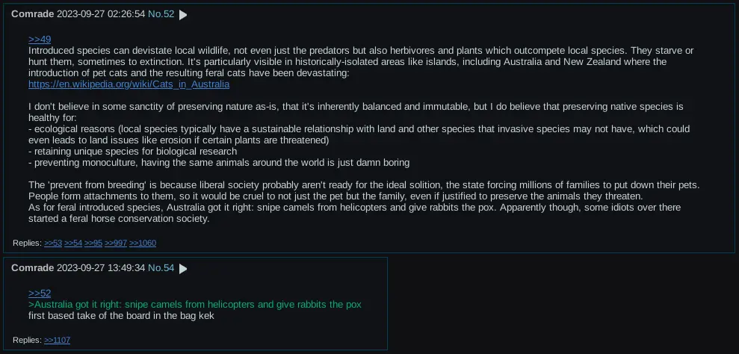Click Comrade name on post No.52
Screen dimensions: 739x354
[x=33, y=14]
